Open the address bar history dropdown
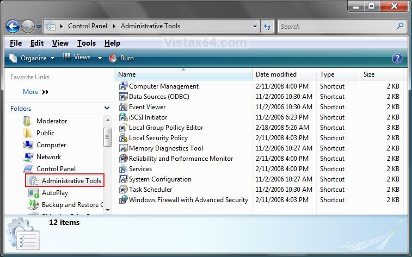Viewport: 412px width, 257px height. pos(255,26)
